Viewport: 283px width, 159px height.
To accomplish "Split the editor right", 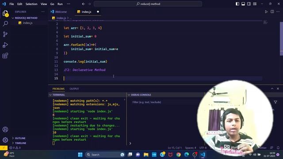I will 272,12.
